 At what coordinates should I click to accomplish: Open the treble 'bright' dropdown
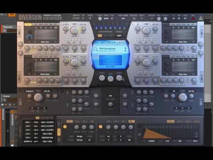[119, 36]
